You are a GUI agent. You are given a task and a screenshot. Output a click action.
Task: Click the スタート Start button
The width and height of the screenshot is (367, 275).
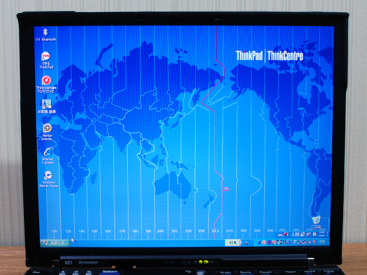click(x=56, y=243)
